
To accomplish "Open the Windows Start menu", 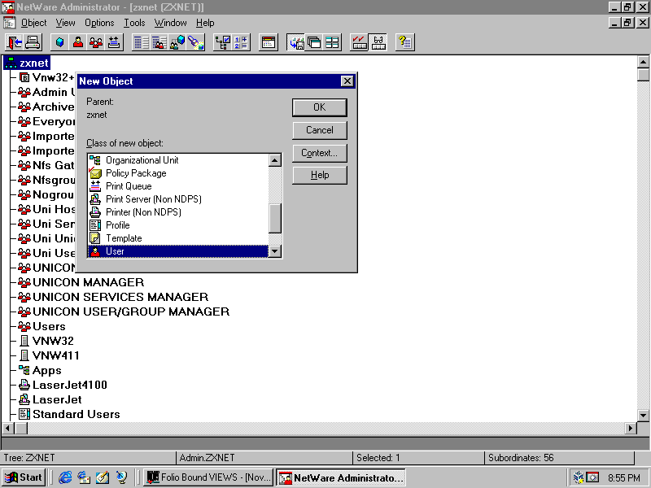I will point(24,477).
